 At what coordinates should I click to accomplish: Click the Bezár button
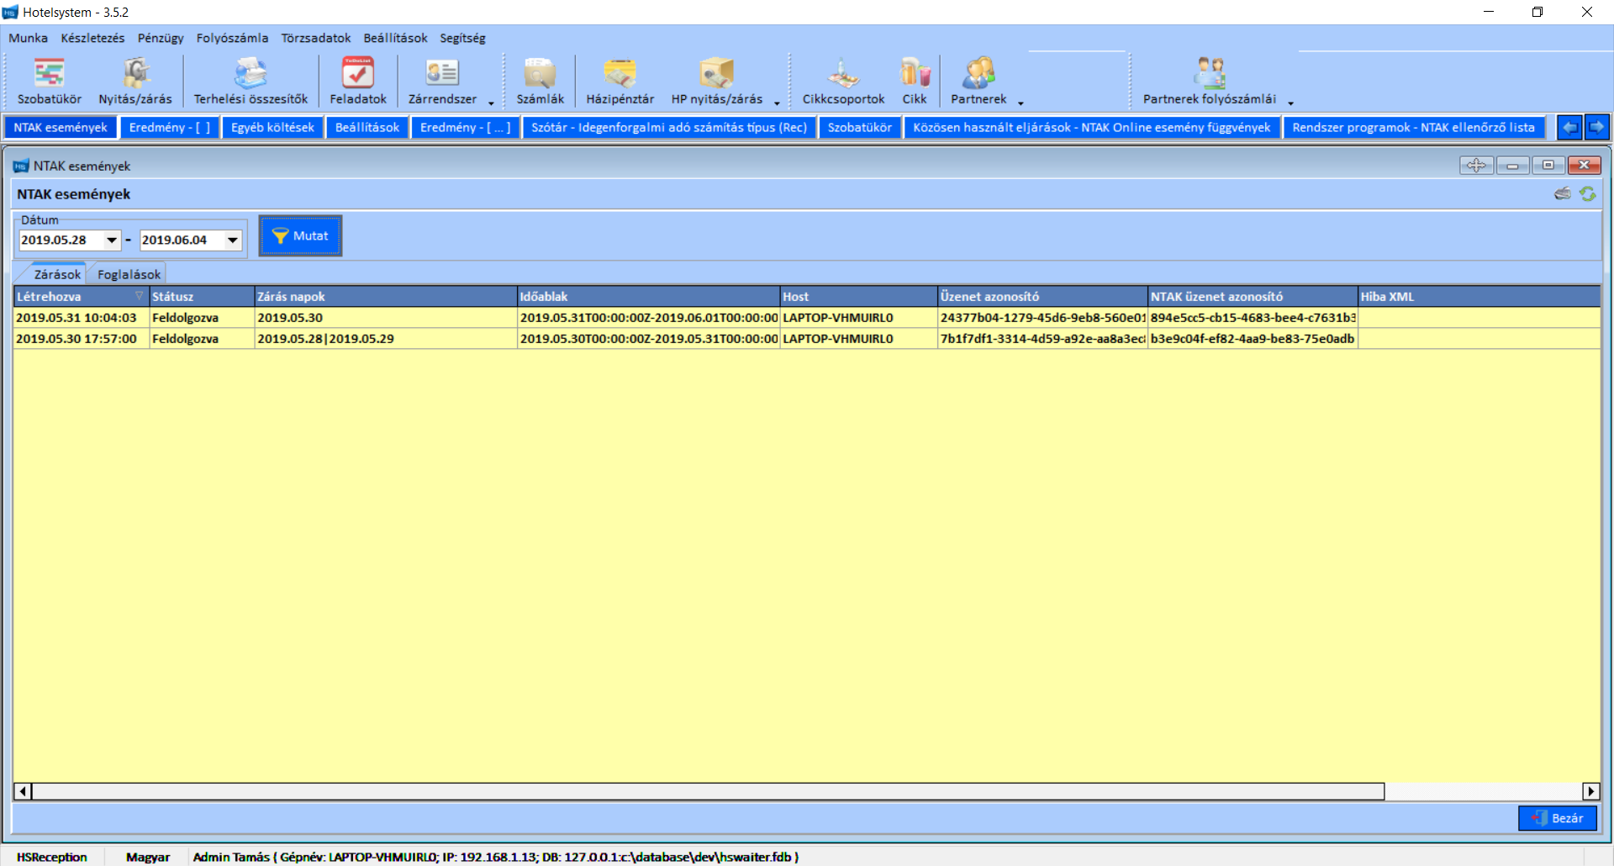(1558, 818)
